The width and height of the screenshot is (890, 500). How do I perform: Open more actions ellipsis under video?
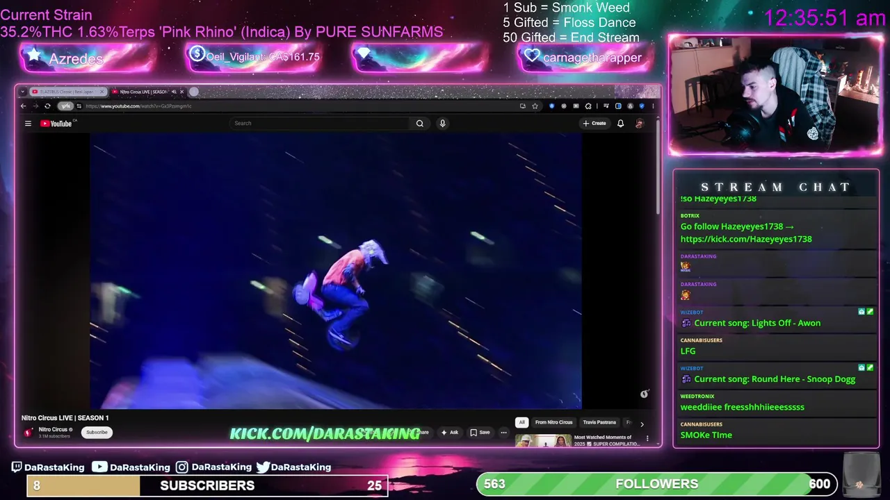click(x=504, y=433)
